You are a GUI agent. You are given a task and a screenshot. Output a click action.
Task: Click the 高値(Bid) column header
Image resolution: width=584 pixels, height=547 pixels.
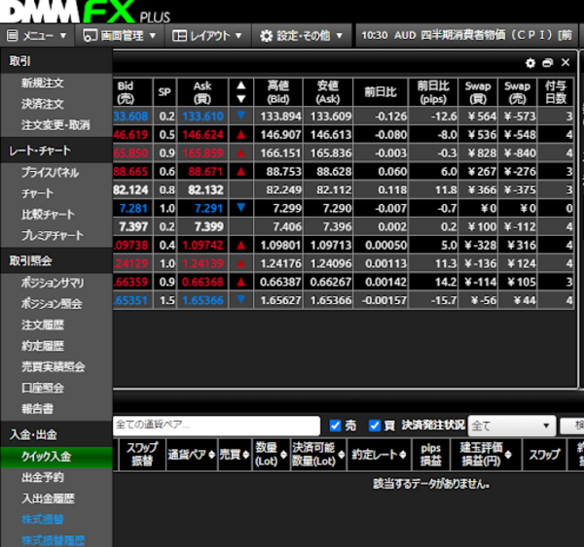pyautogui.click(x=278, y=92)
